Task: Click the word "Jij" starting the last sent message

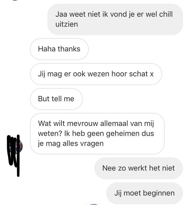Action: (118, 193)
